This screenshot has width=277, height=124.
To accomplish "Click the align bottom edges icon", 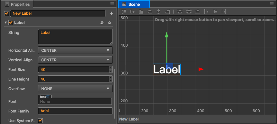I will (141, 12).
